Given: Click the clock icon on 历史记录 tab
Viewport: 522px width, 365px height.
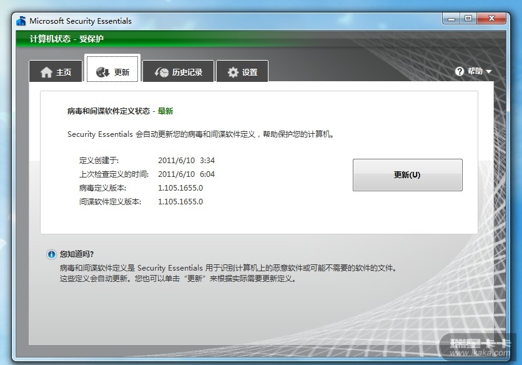Looking at the screenshot, I should pos(162,72).
